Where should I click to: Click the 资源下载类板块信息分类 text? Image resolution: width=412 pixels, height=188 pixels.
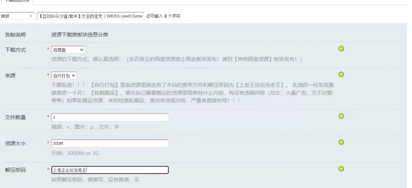(80, 35)
